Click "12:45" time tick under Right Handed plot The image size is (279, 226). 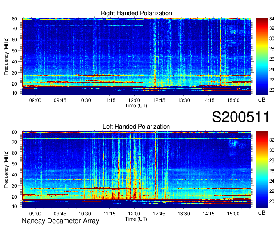[159, 100]
